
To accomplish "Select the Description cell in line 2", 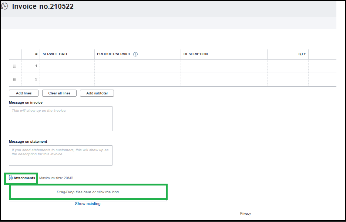I will click(224, 79).
